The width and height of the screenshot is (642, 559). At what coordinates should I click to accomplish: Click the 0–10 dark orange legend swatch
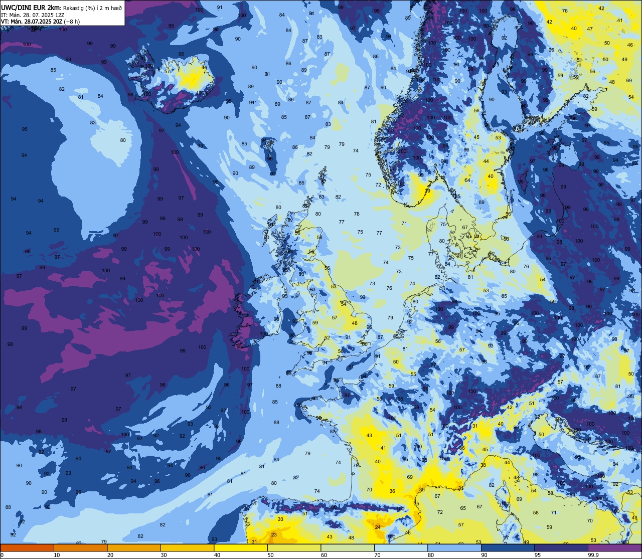[x=27, y=547]
